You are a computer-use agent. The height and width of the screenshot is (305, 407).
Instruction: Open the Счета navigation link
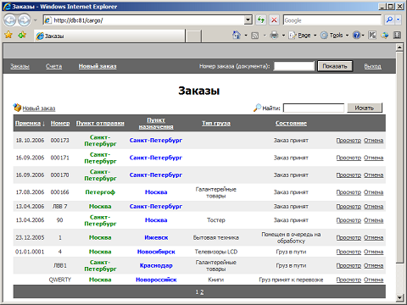click(x=53, y=66)
